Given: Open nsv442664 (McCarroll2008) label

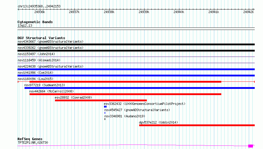Looking at the screenshot, I should [51, 91].
